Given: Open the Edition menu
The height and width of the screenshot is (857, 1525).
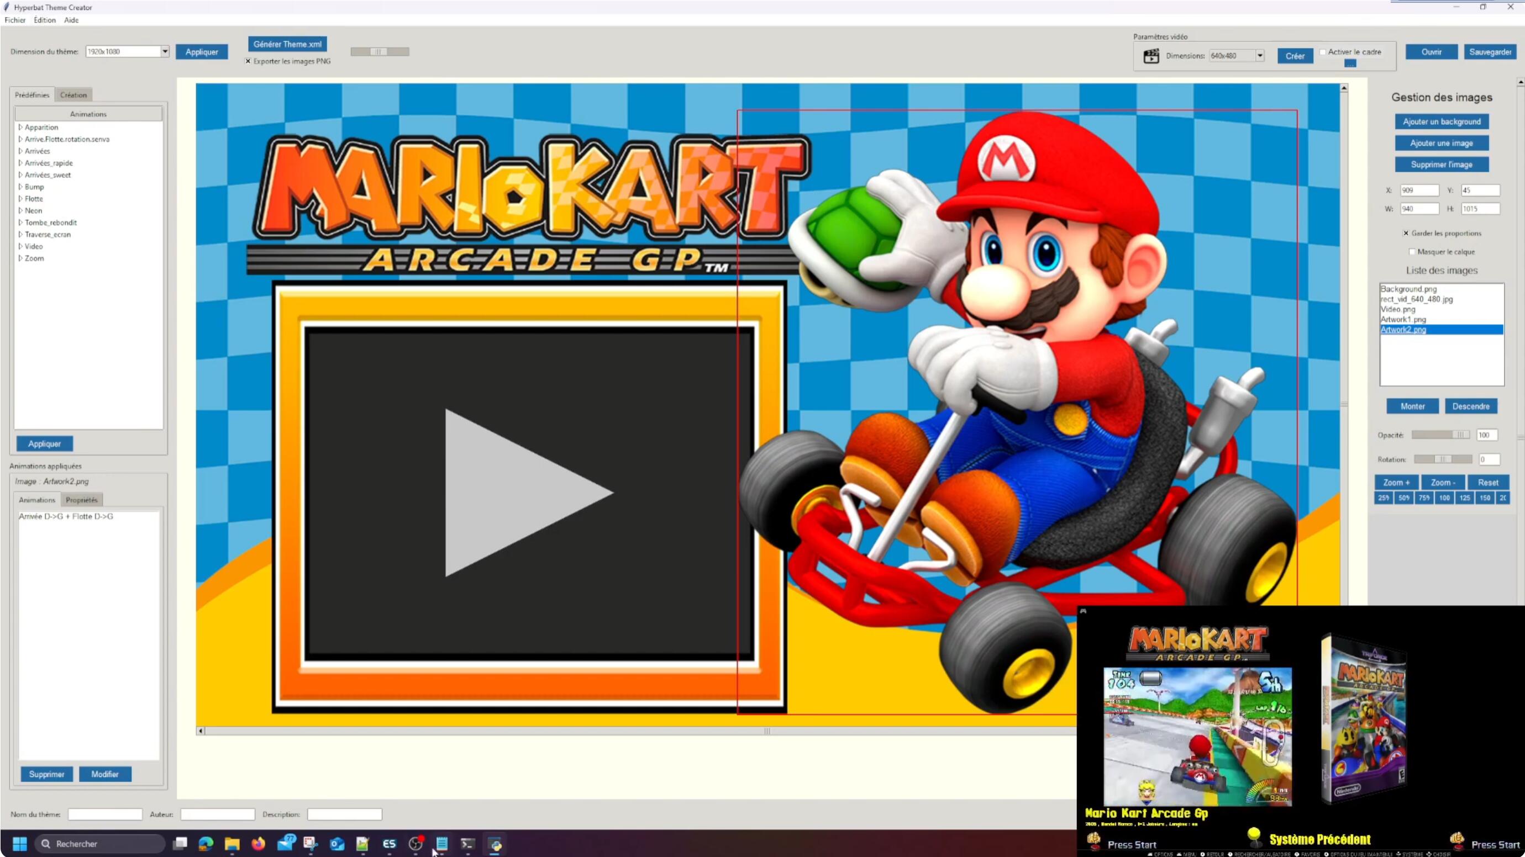Looking at the screenshot, I should click(45, 20).
